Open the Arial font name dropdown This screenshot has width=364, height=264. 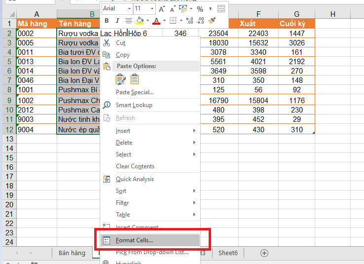129,9
